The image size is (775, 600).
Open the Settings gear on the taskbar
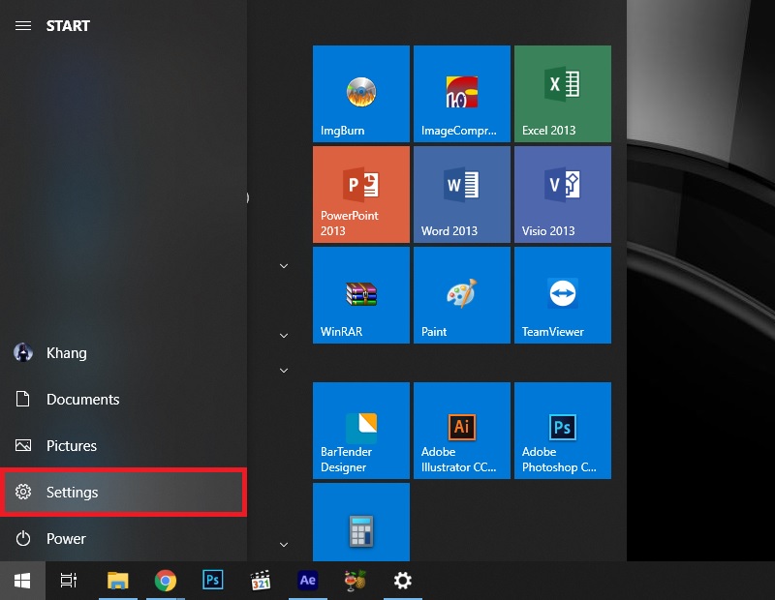(402, 581)
